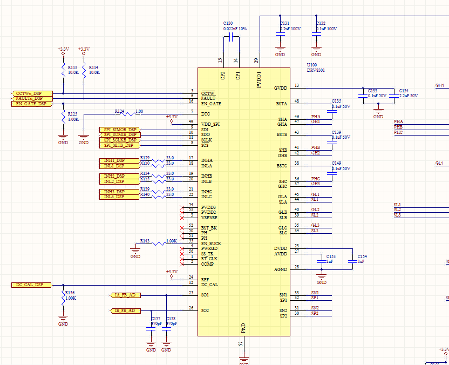
Task: Select GND symbol below capacitor C131
Action: (x=280, y=51)
